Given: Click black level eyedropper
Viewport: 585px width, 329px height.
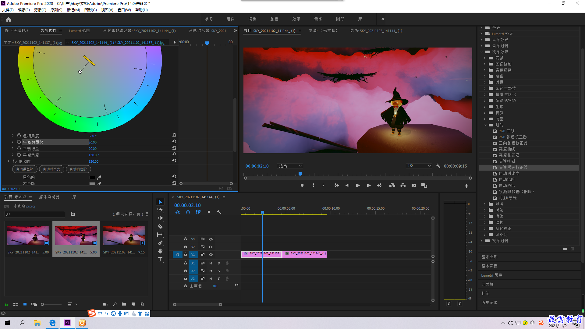Looking at the screenshot, I should [99, 177].
